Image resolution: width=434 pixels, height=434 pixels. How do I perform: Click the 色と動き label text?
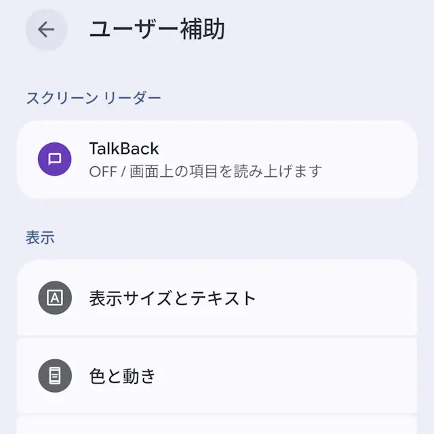[x=122, y=375]
